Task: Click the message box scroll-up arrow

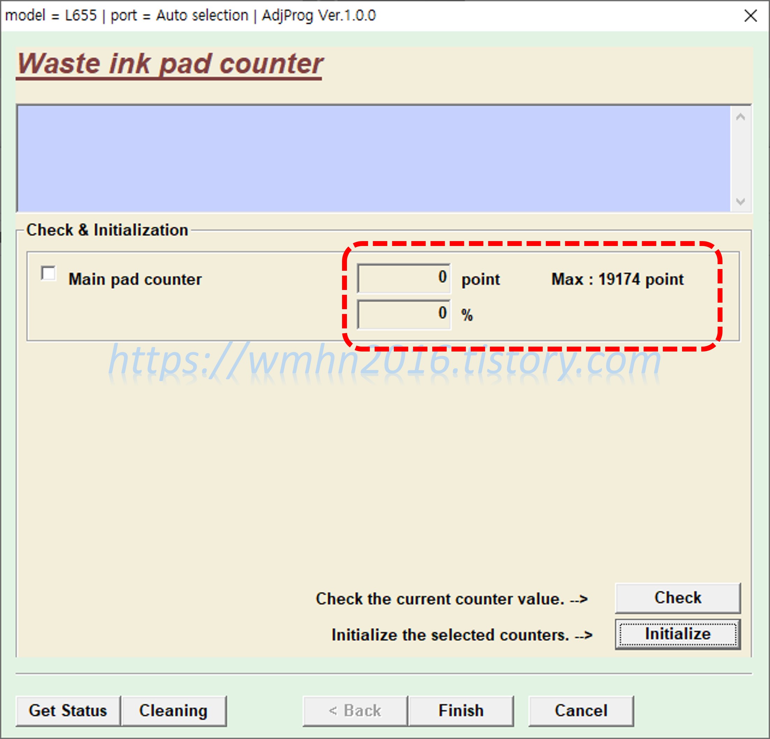Action: tap(740, 117)
